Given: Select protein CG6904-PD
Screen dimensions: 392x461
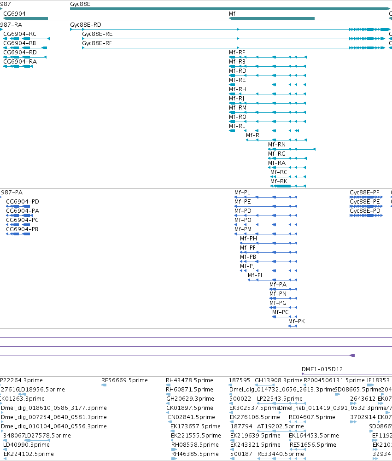Looking at the screenshot, I should pos(23,202).
